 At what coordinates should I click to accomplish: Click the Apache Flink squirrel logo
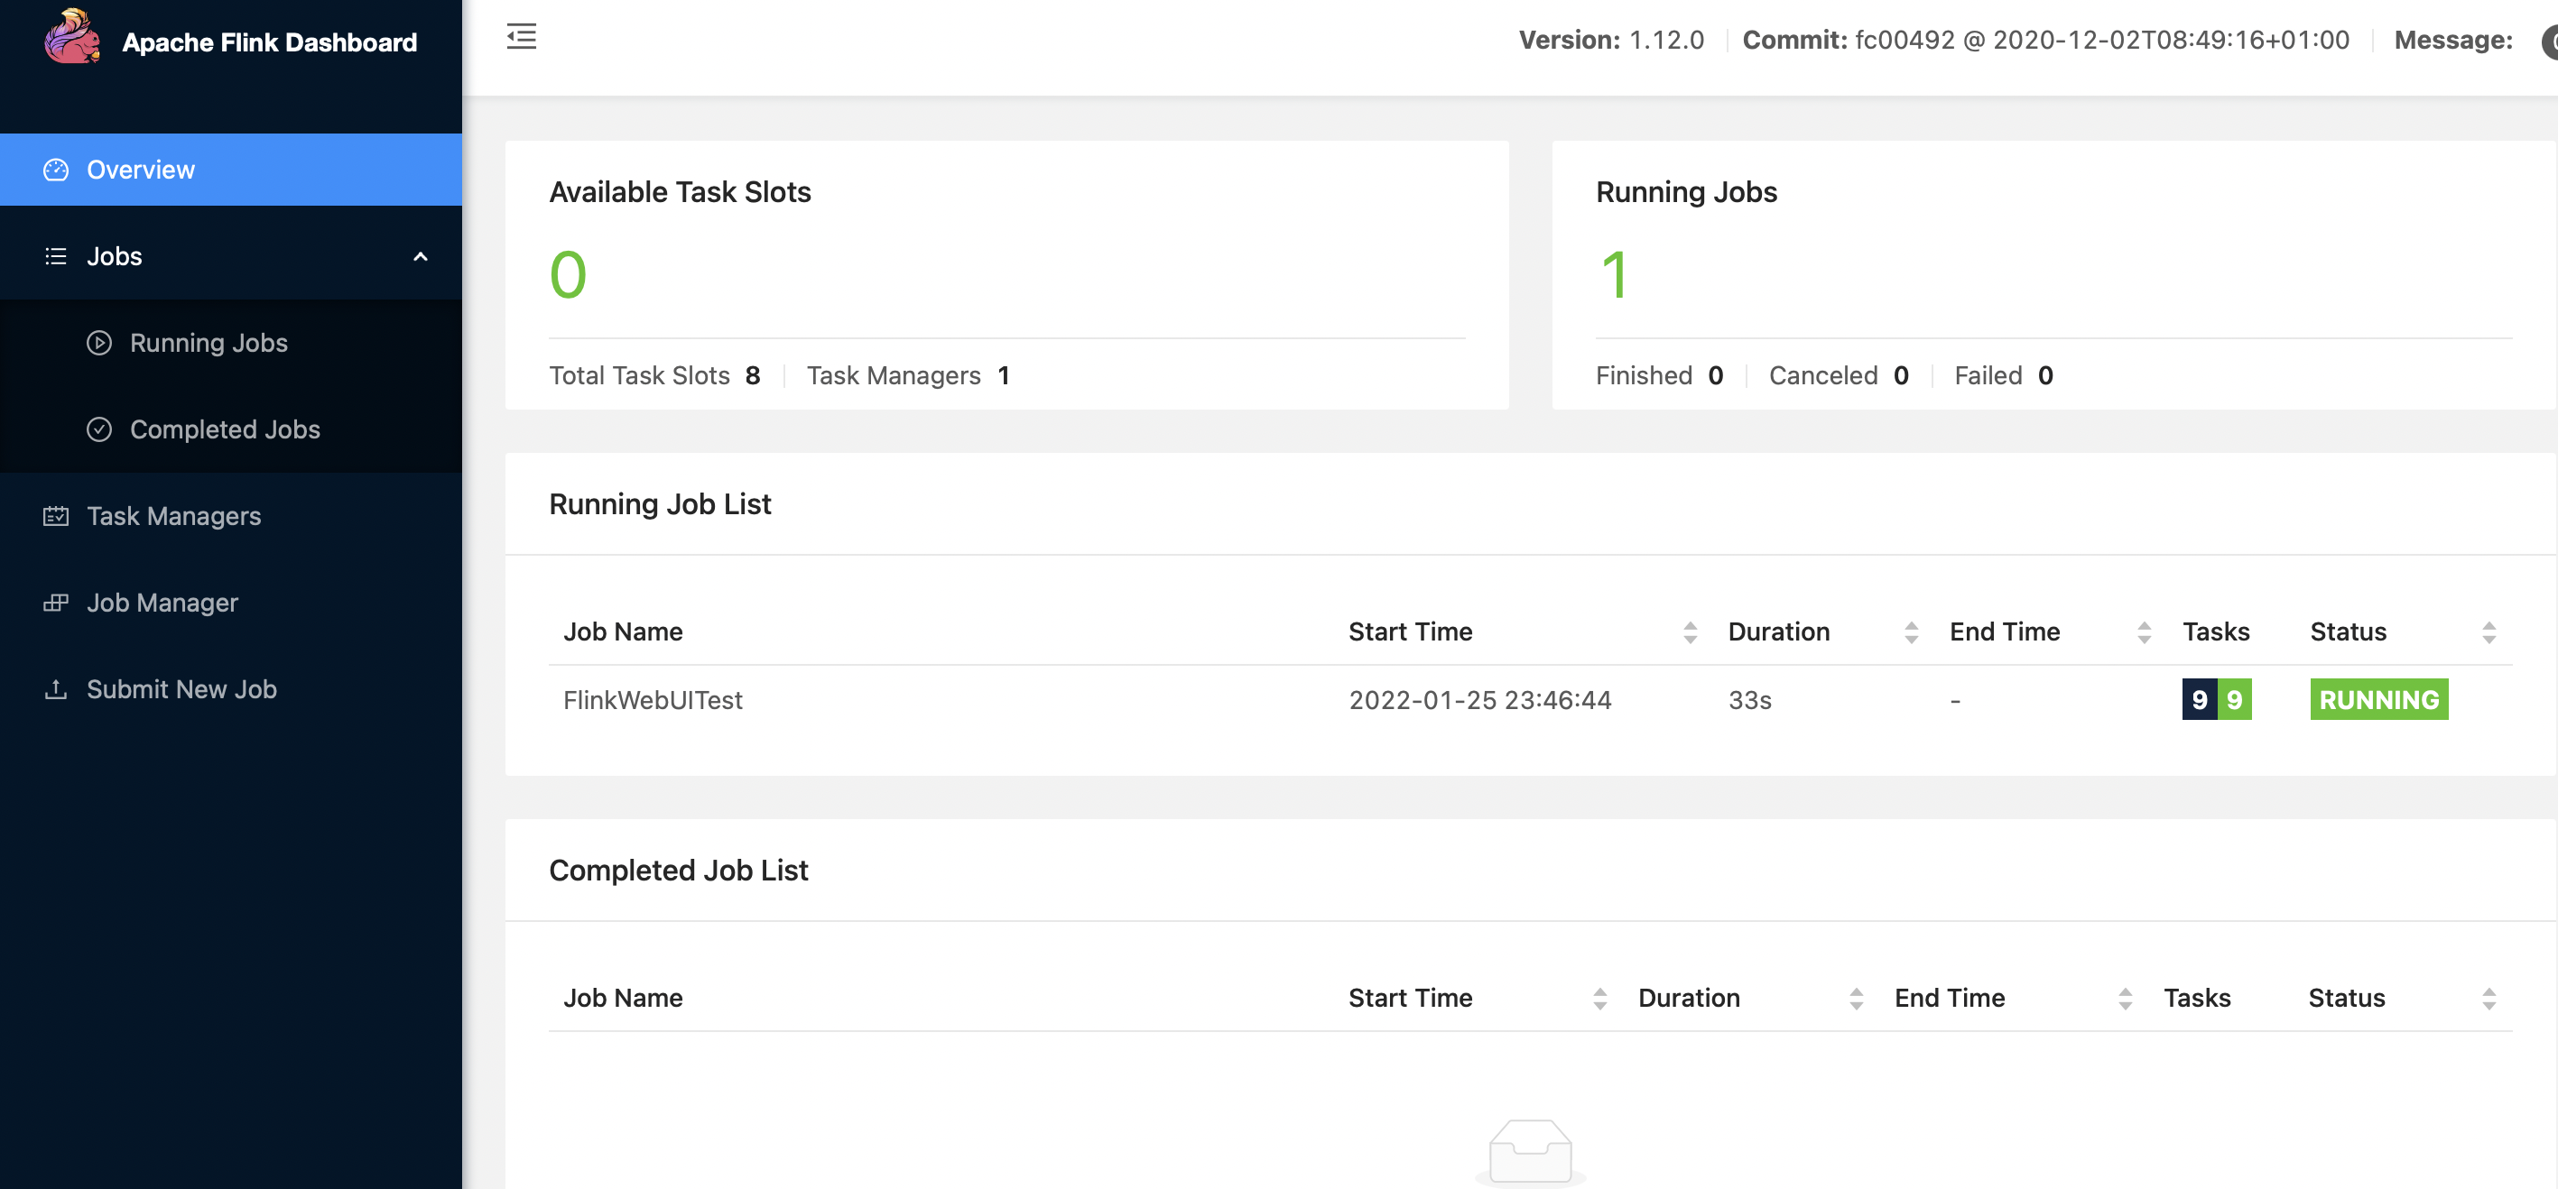(x=71, y=38)
